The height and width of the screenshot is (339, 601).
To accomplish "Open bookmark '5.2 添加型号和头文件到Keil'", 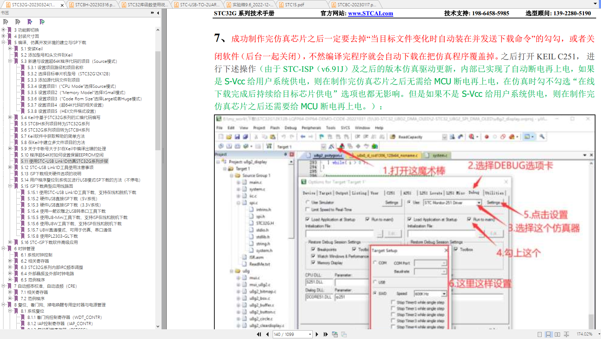I will pos(47,55).
